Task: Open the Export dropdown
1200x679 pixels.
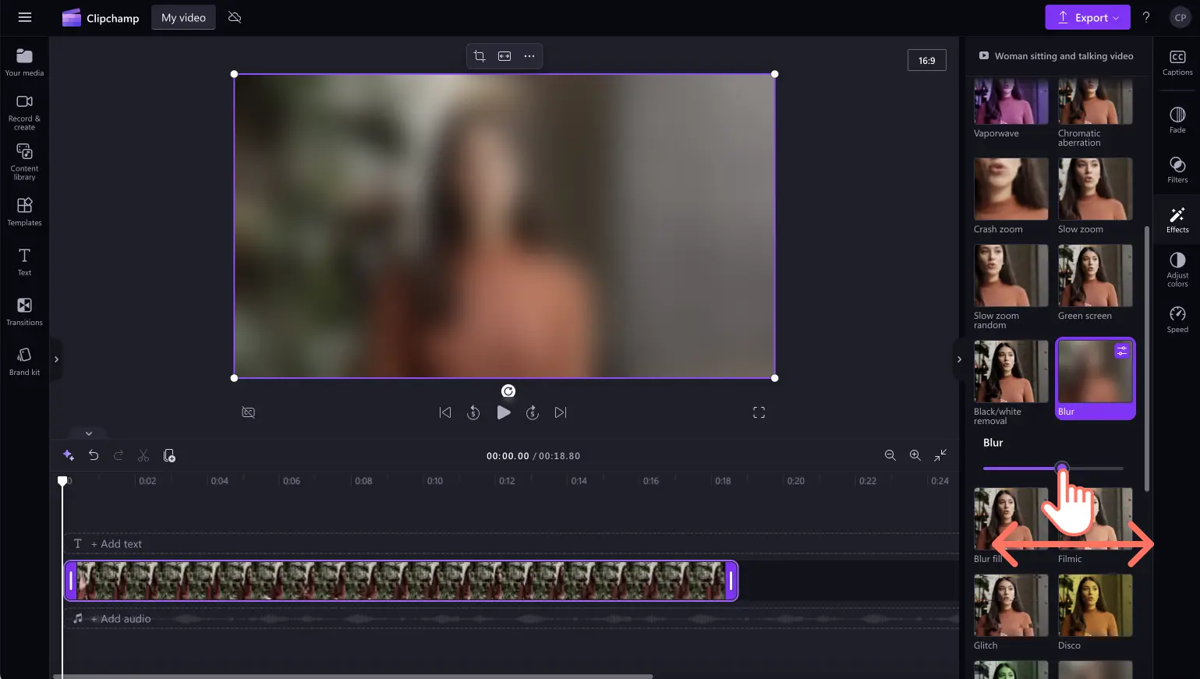Action: tap(1088, 17)
